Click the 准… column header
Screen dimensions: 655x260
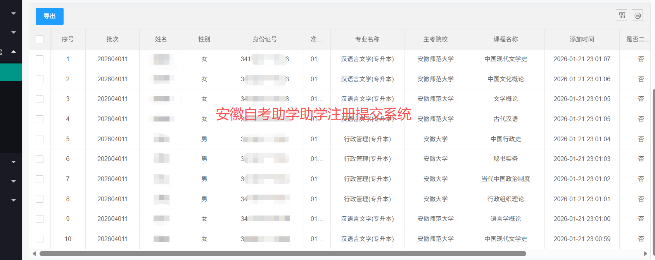(317, 39)
